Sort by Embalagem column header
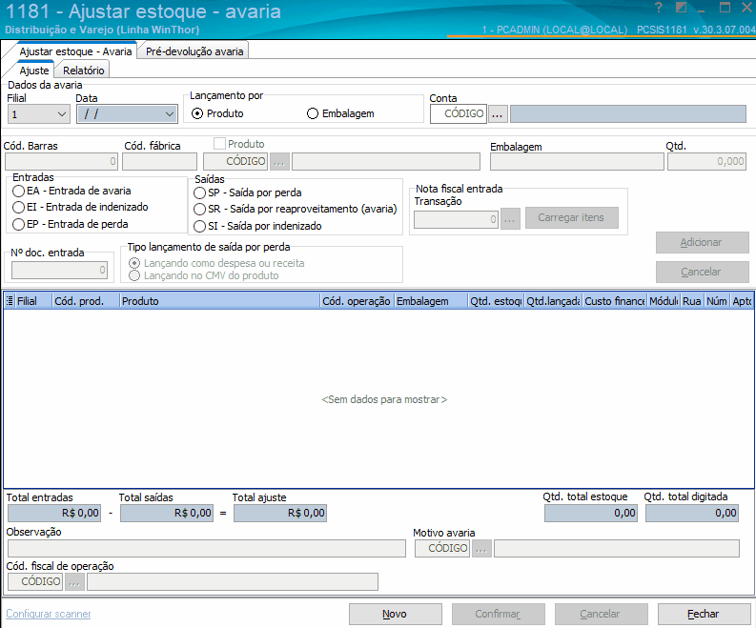 tap(431, 301)
